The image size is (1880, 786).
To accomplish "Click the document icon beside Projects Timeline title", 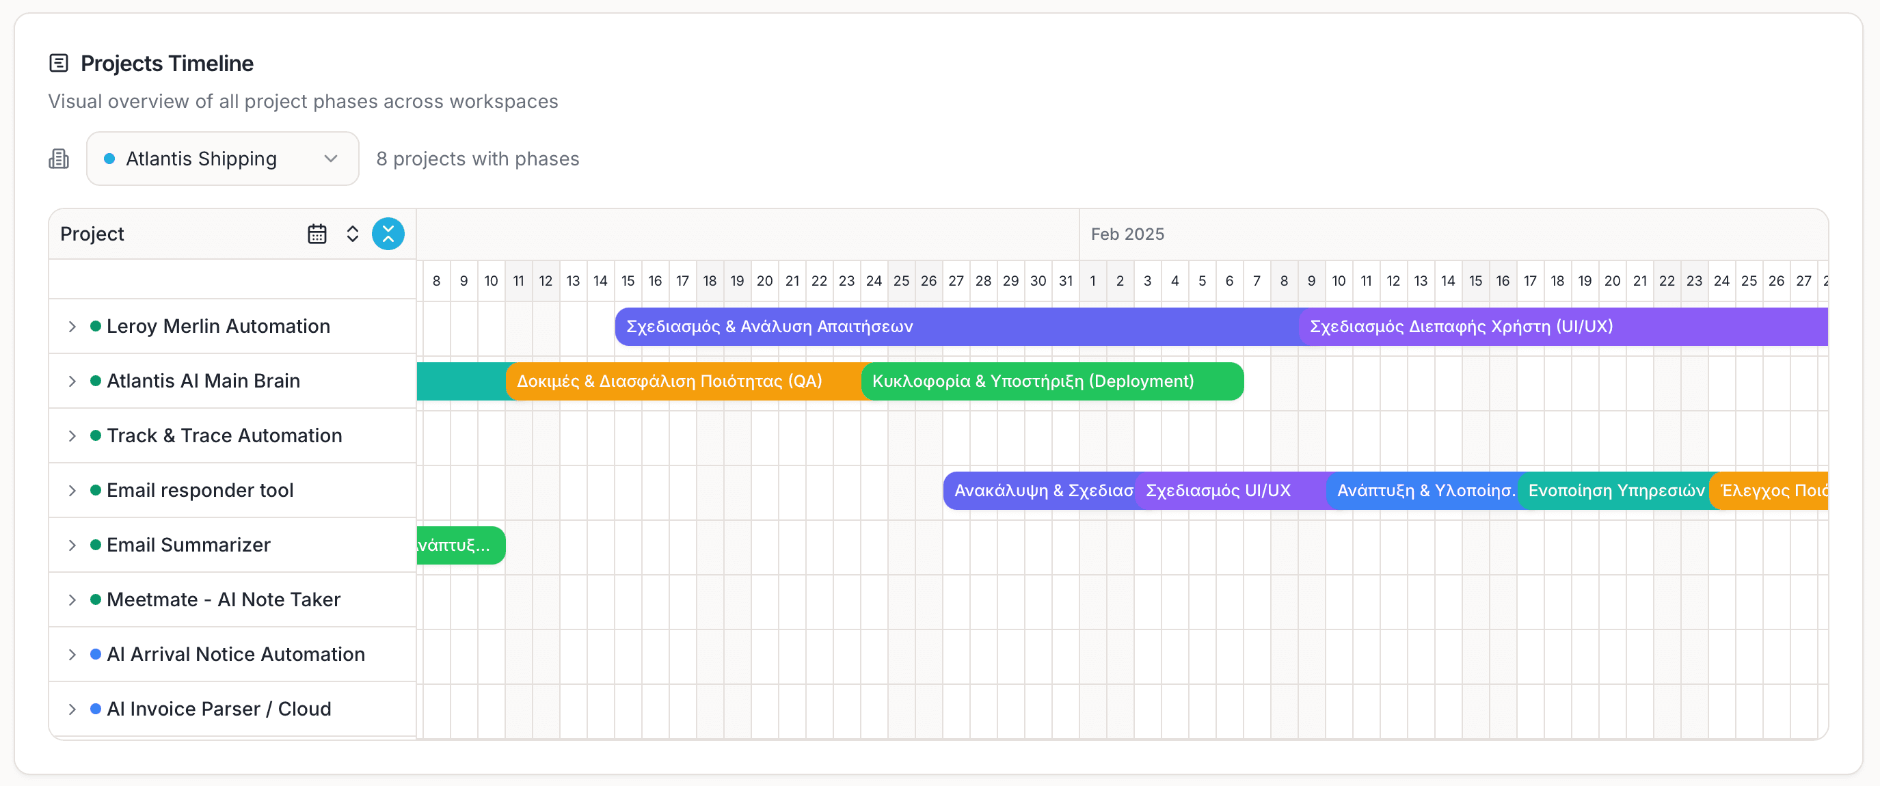I will coord(59,64).
